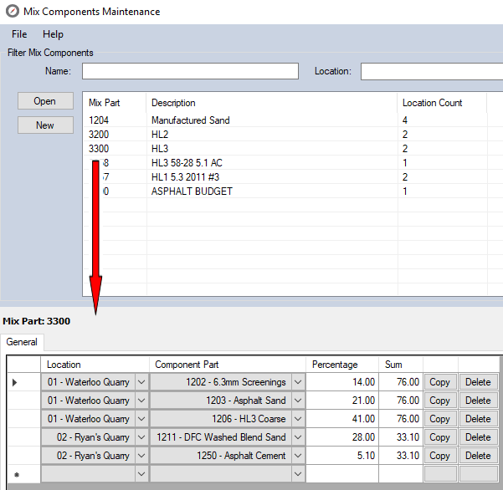Viewport: 503px width, 490px height.
Task: Click the Sum column header
Action: 401,365
